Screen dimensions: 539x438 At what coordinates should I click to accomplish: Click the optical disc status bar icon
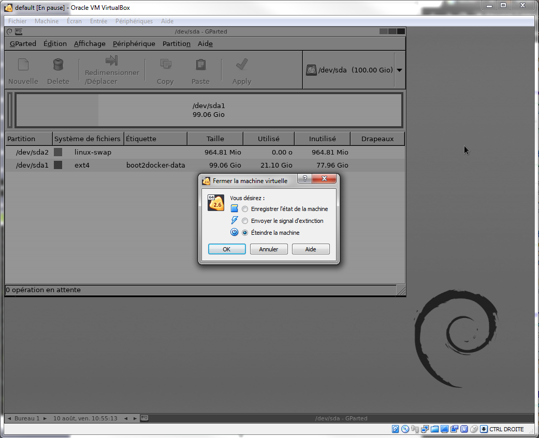pyautogui.click(x=405, y=429)
